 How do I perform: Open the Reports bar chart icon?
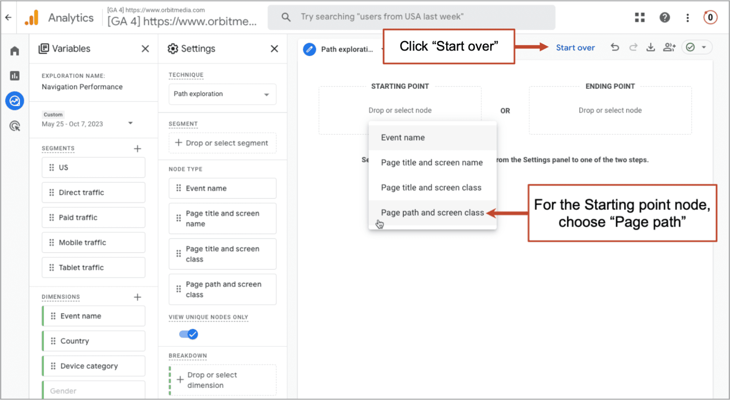click(x=15, y=76)
